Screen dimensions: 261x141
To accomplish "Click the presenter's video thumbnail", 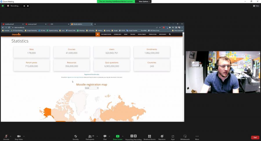I will (223, 72).
